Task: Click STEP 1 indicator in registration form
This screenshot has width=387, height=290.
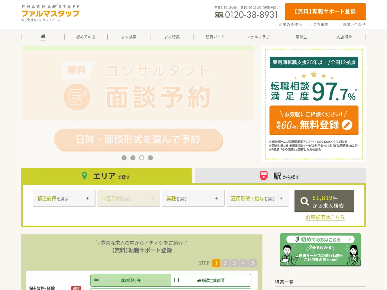Action: tap(216, 263)
